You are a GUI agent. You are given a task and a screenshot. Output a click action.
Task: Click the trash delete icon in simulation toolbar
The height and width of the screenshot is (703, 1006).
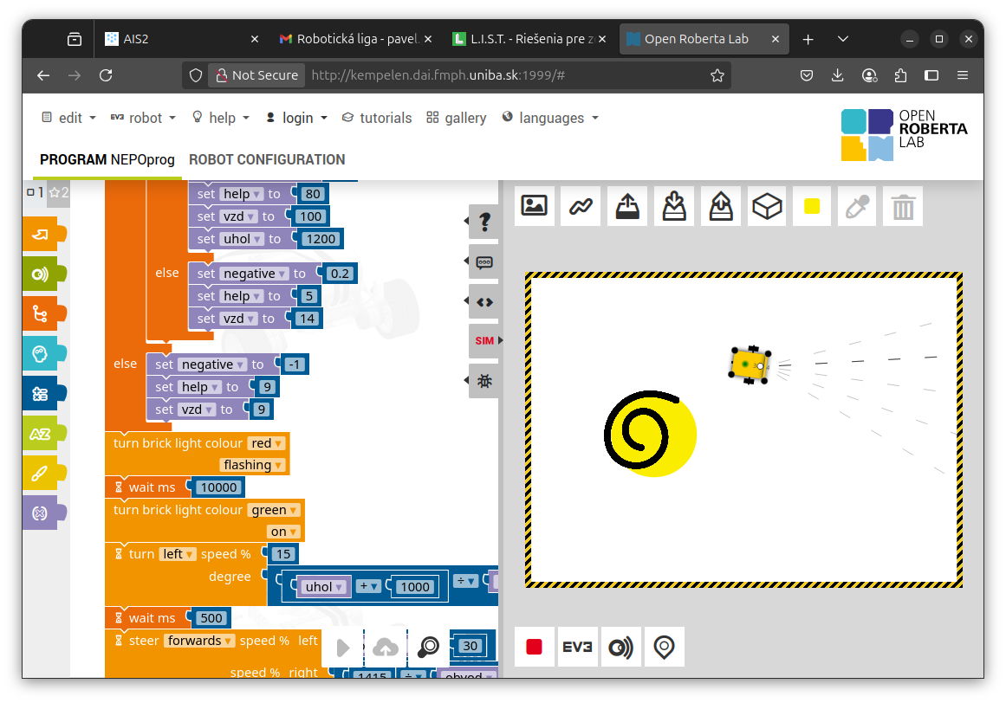click(903, 206)
